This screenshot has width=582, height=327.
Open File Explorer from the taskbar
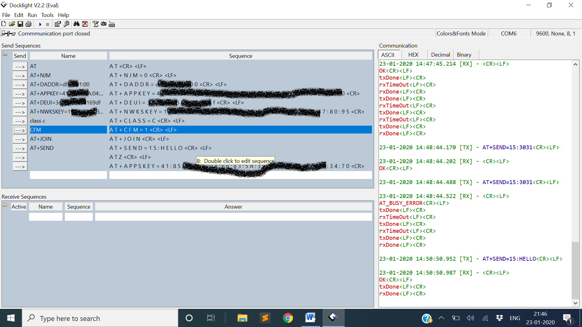coord(242,318)
